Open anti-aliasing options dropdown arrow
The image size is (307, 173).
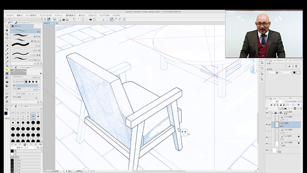tap(39, 82)
